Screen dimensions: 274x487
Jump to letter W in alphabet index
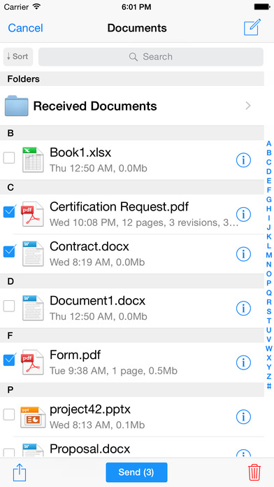pos(268,348)
